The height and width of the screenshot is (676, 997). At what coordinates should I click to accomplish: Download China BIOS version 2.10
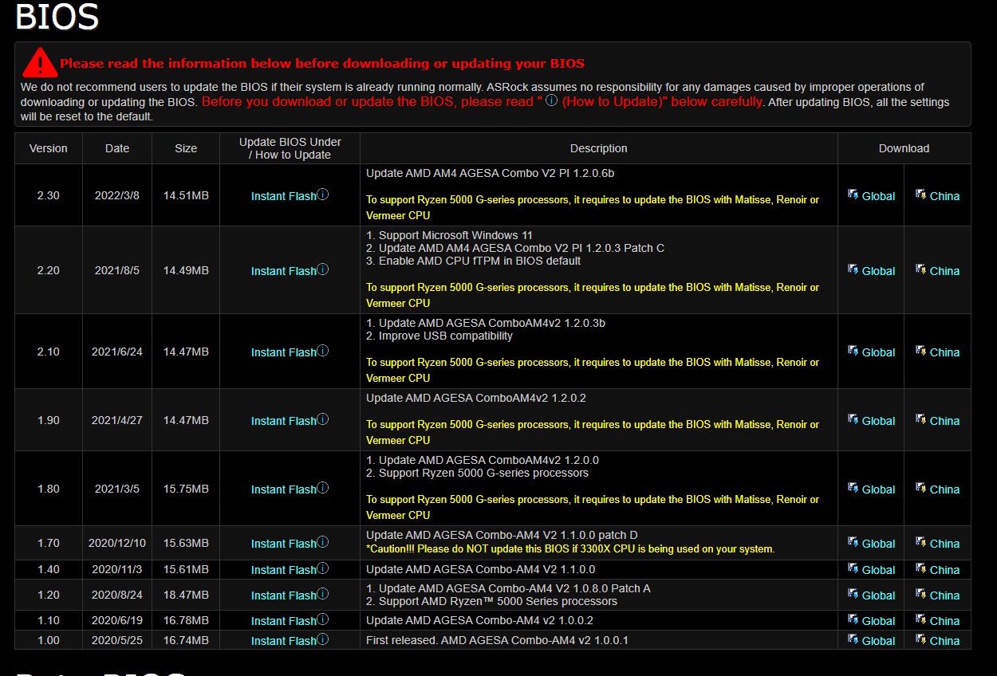(944, 352)
